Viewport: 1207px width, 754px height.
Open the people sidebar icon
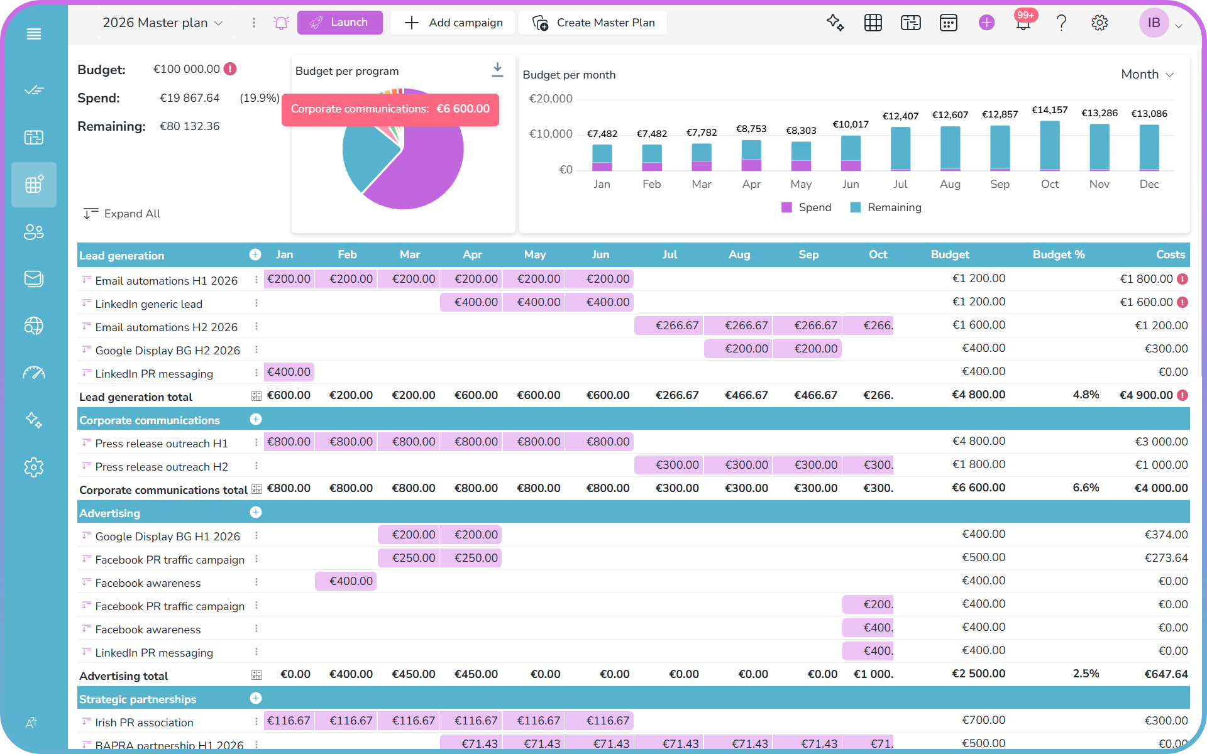point(34,232)
